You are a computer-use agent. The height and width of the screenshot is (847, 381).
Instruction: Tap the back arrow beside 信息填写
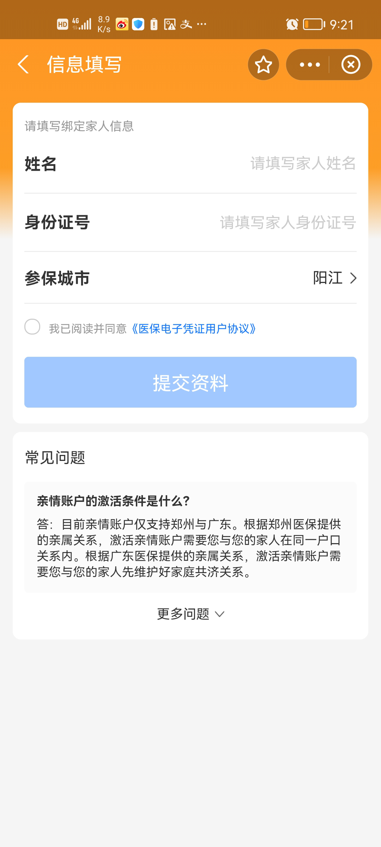(x=23, y=65)
